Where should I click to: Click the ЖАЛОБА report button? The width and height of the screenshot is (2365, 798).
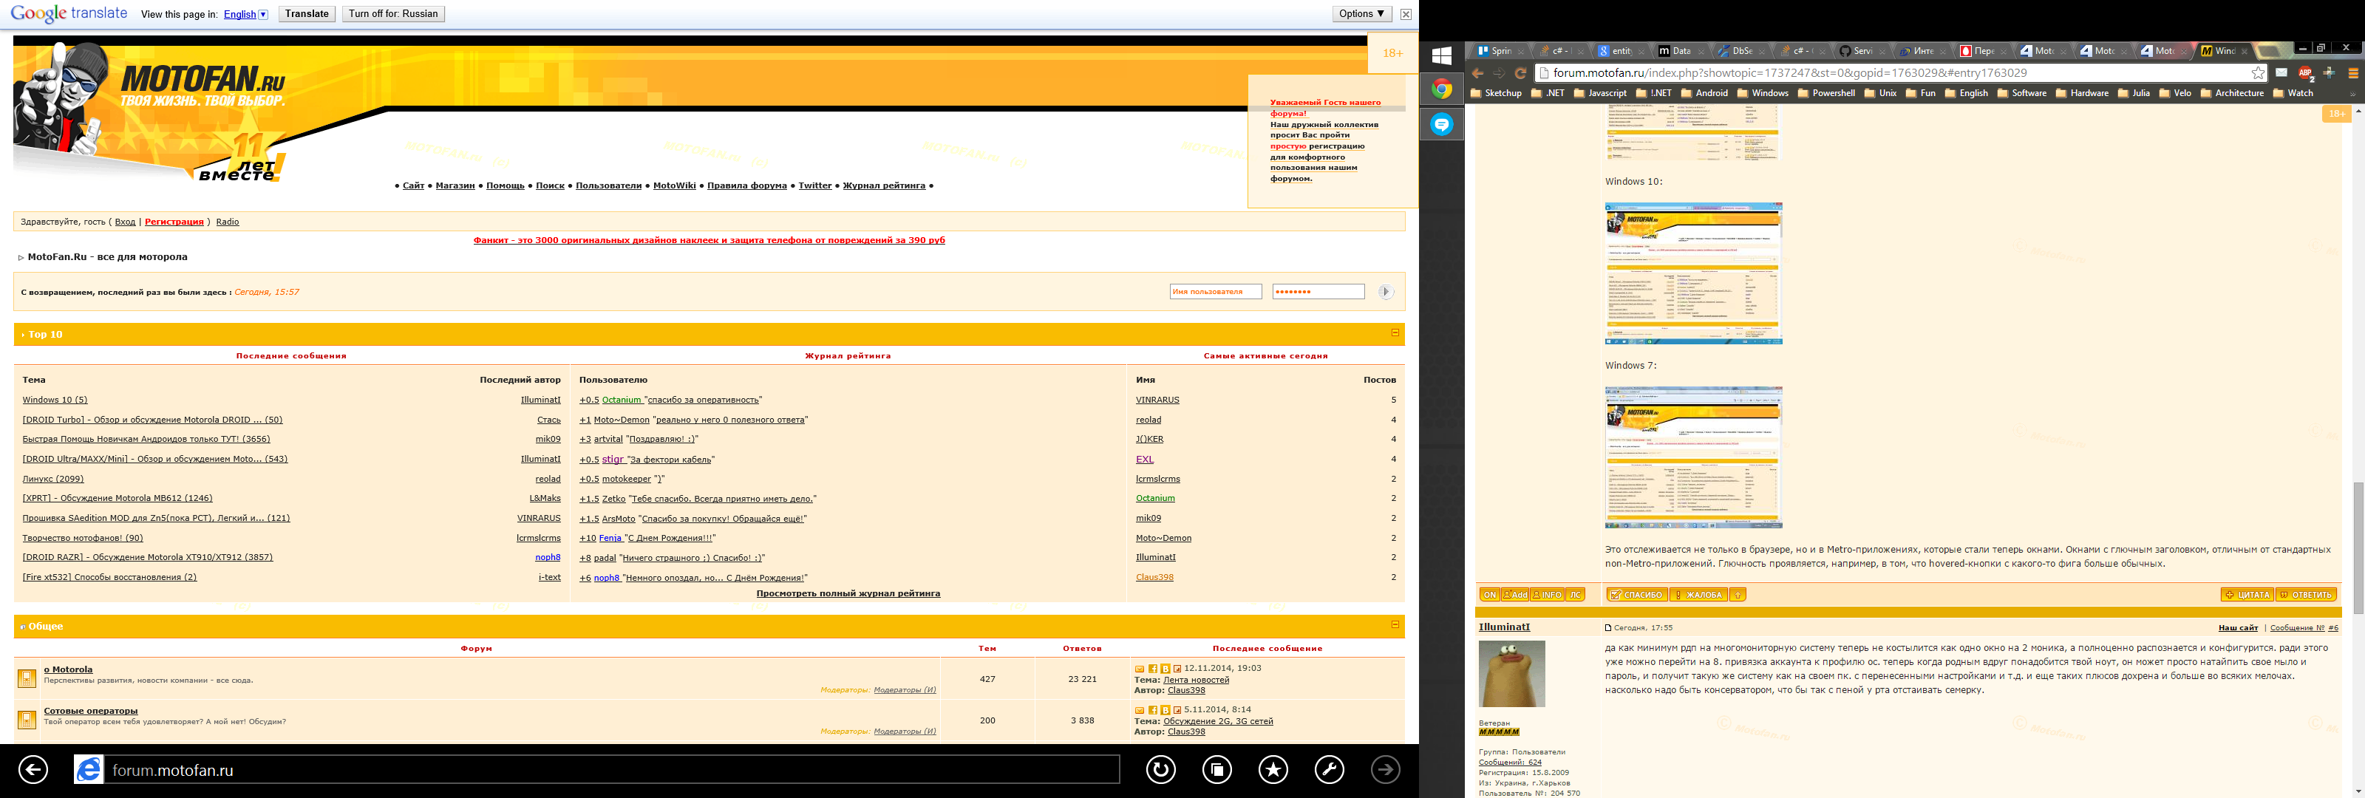coord(1698,595)
